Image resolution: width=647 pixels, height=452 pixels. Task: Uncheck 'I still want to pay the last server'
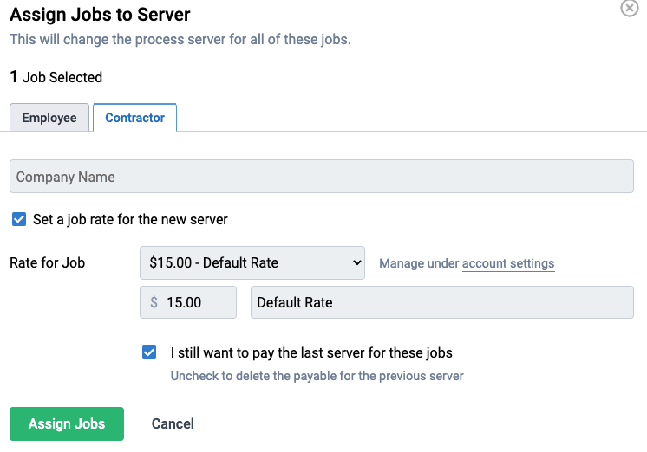[x=149, y=352]
